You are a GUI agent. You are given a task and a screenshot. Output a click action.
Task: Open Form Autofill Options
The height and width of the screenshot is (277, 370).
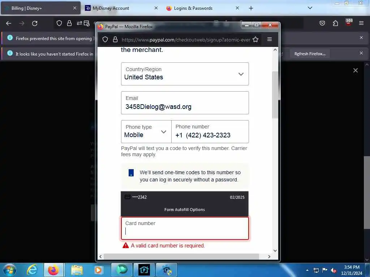point(185,210)
